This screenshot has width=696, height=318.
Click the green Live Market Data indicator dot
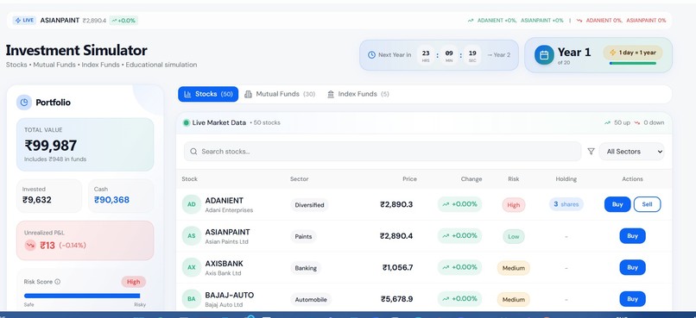pos(187,122)
